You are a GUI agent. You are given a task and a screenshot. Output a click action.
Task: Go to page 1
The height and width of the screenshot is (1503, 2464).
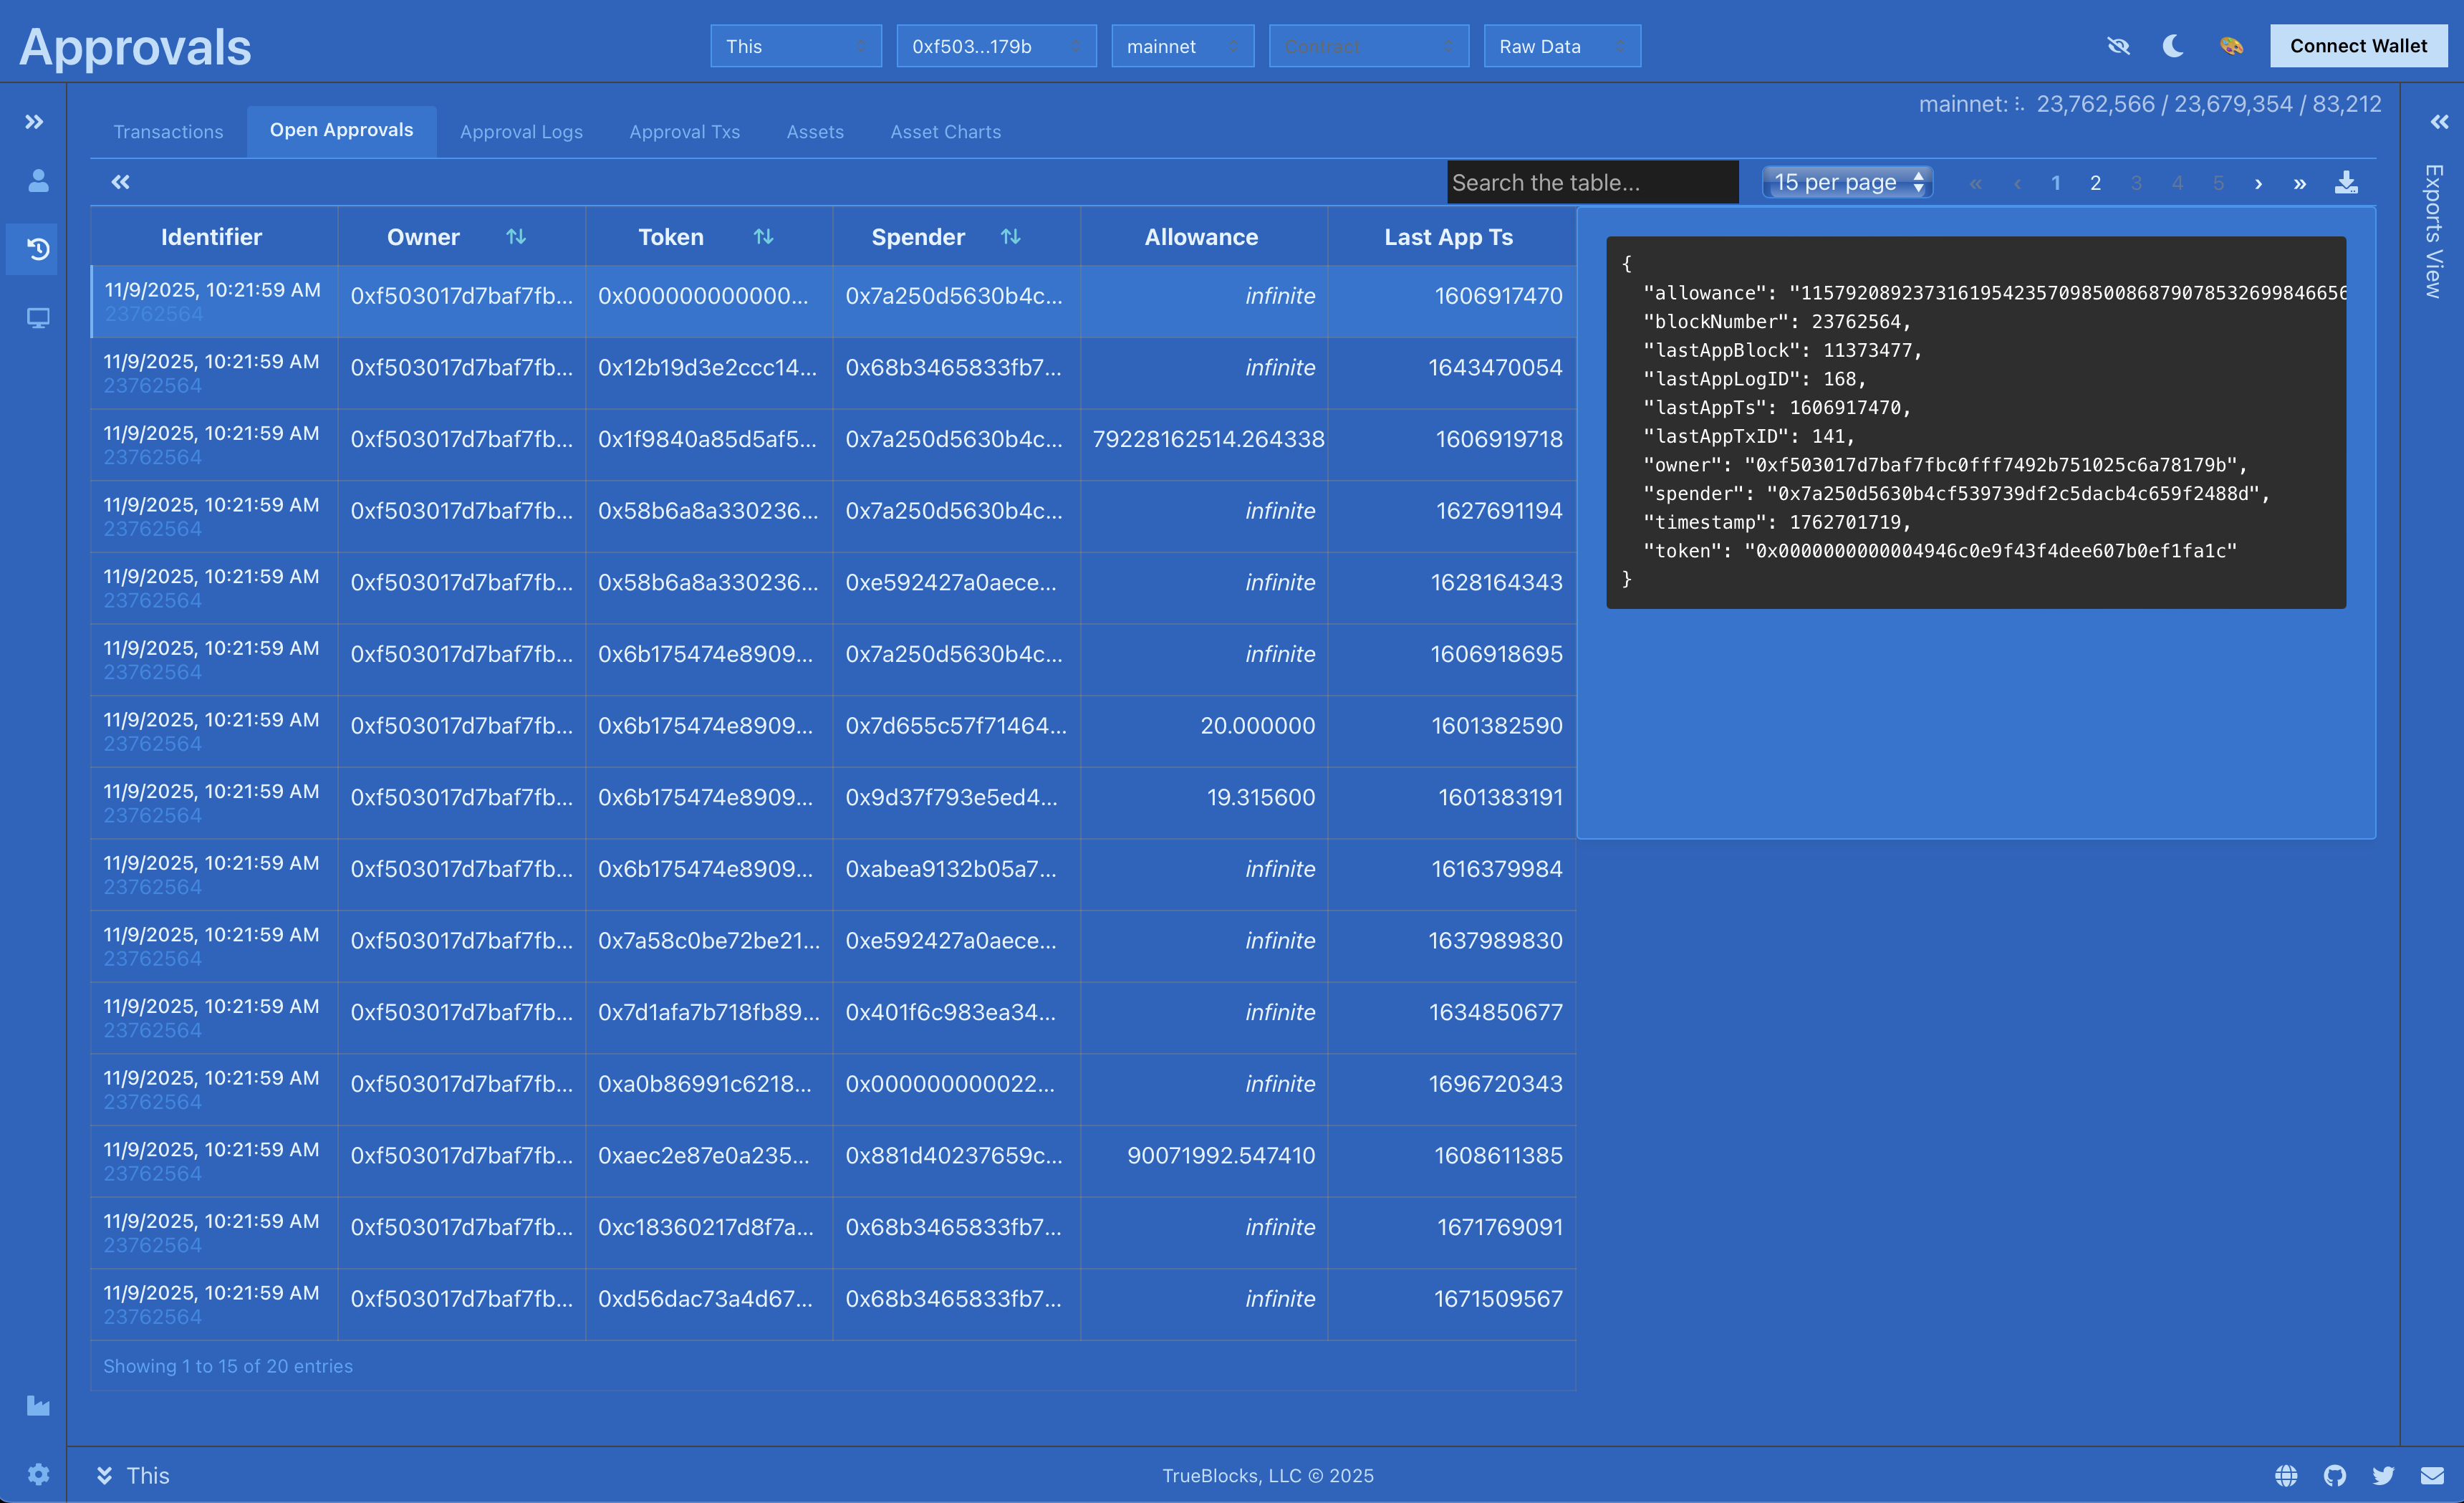click(2055, 183)
